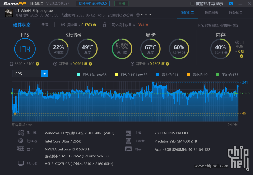Click the 开始时间 2025-06-02 13:50 text

pyautogui.click(x=37, y=15)
